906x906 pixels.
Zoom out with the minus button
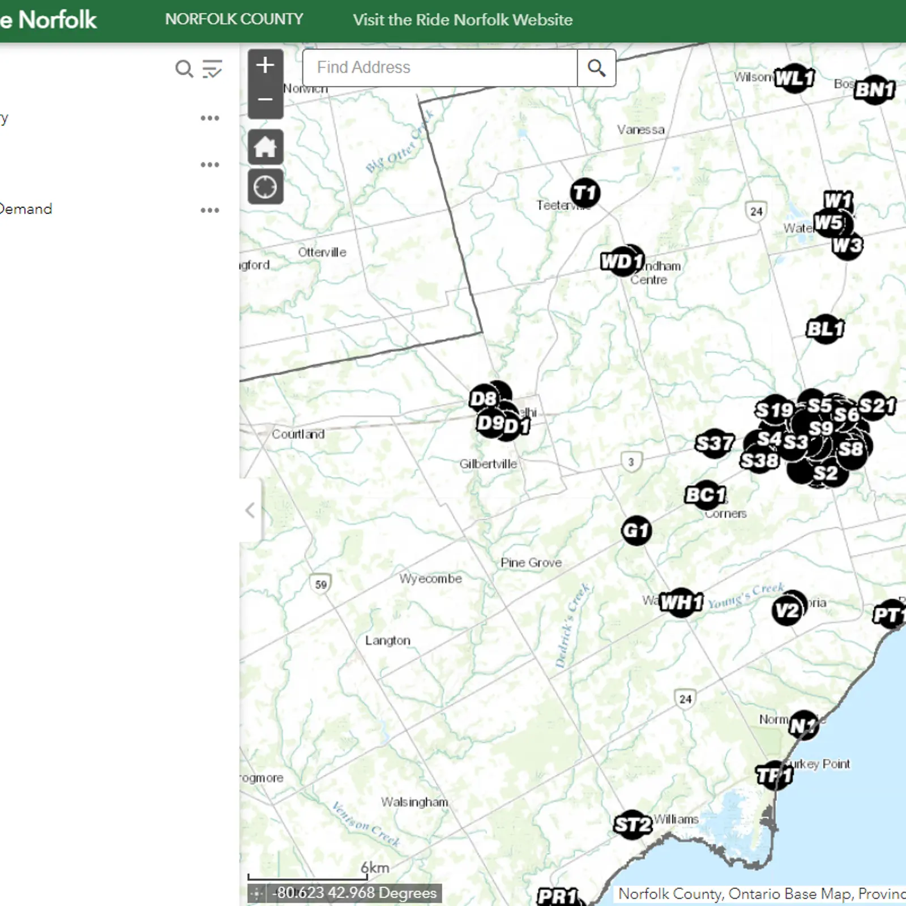pyautogui.click(x=266, y=99)
